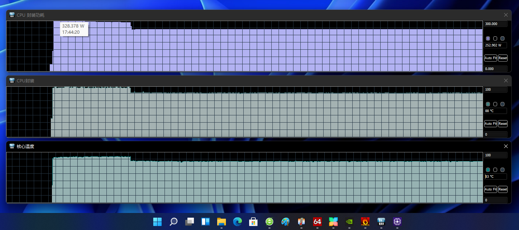The height and width of the screenshot is (230, 519).
Task: Open File Explorer from the taskbar
Action: coord(221,221)
